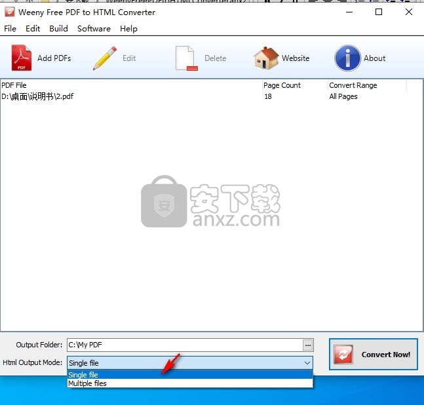The width and height of the screenshot is (424, 405).
Task: Click the Delete page icon
Action: 186,58
